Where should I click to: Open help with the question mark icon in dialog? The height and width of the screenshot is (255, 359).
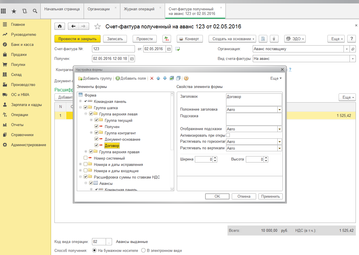(186, 78)
